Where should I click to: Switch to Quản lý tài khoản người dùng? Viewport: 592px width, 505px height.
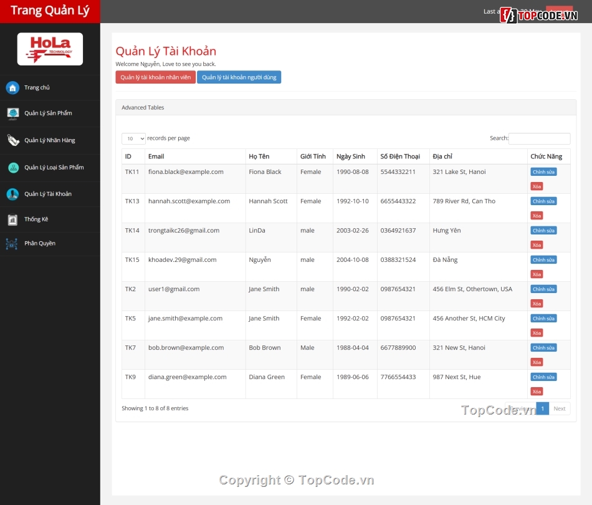click(239, 77)
